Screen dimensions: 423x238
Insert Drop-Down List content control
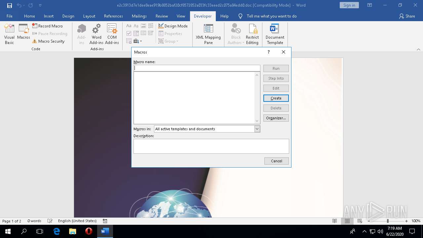click(143, 33)
